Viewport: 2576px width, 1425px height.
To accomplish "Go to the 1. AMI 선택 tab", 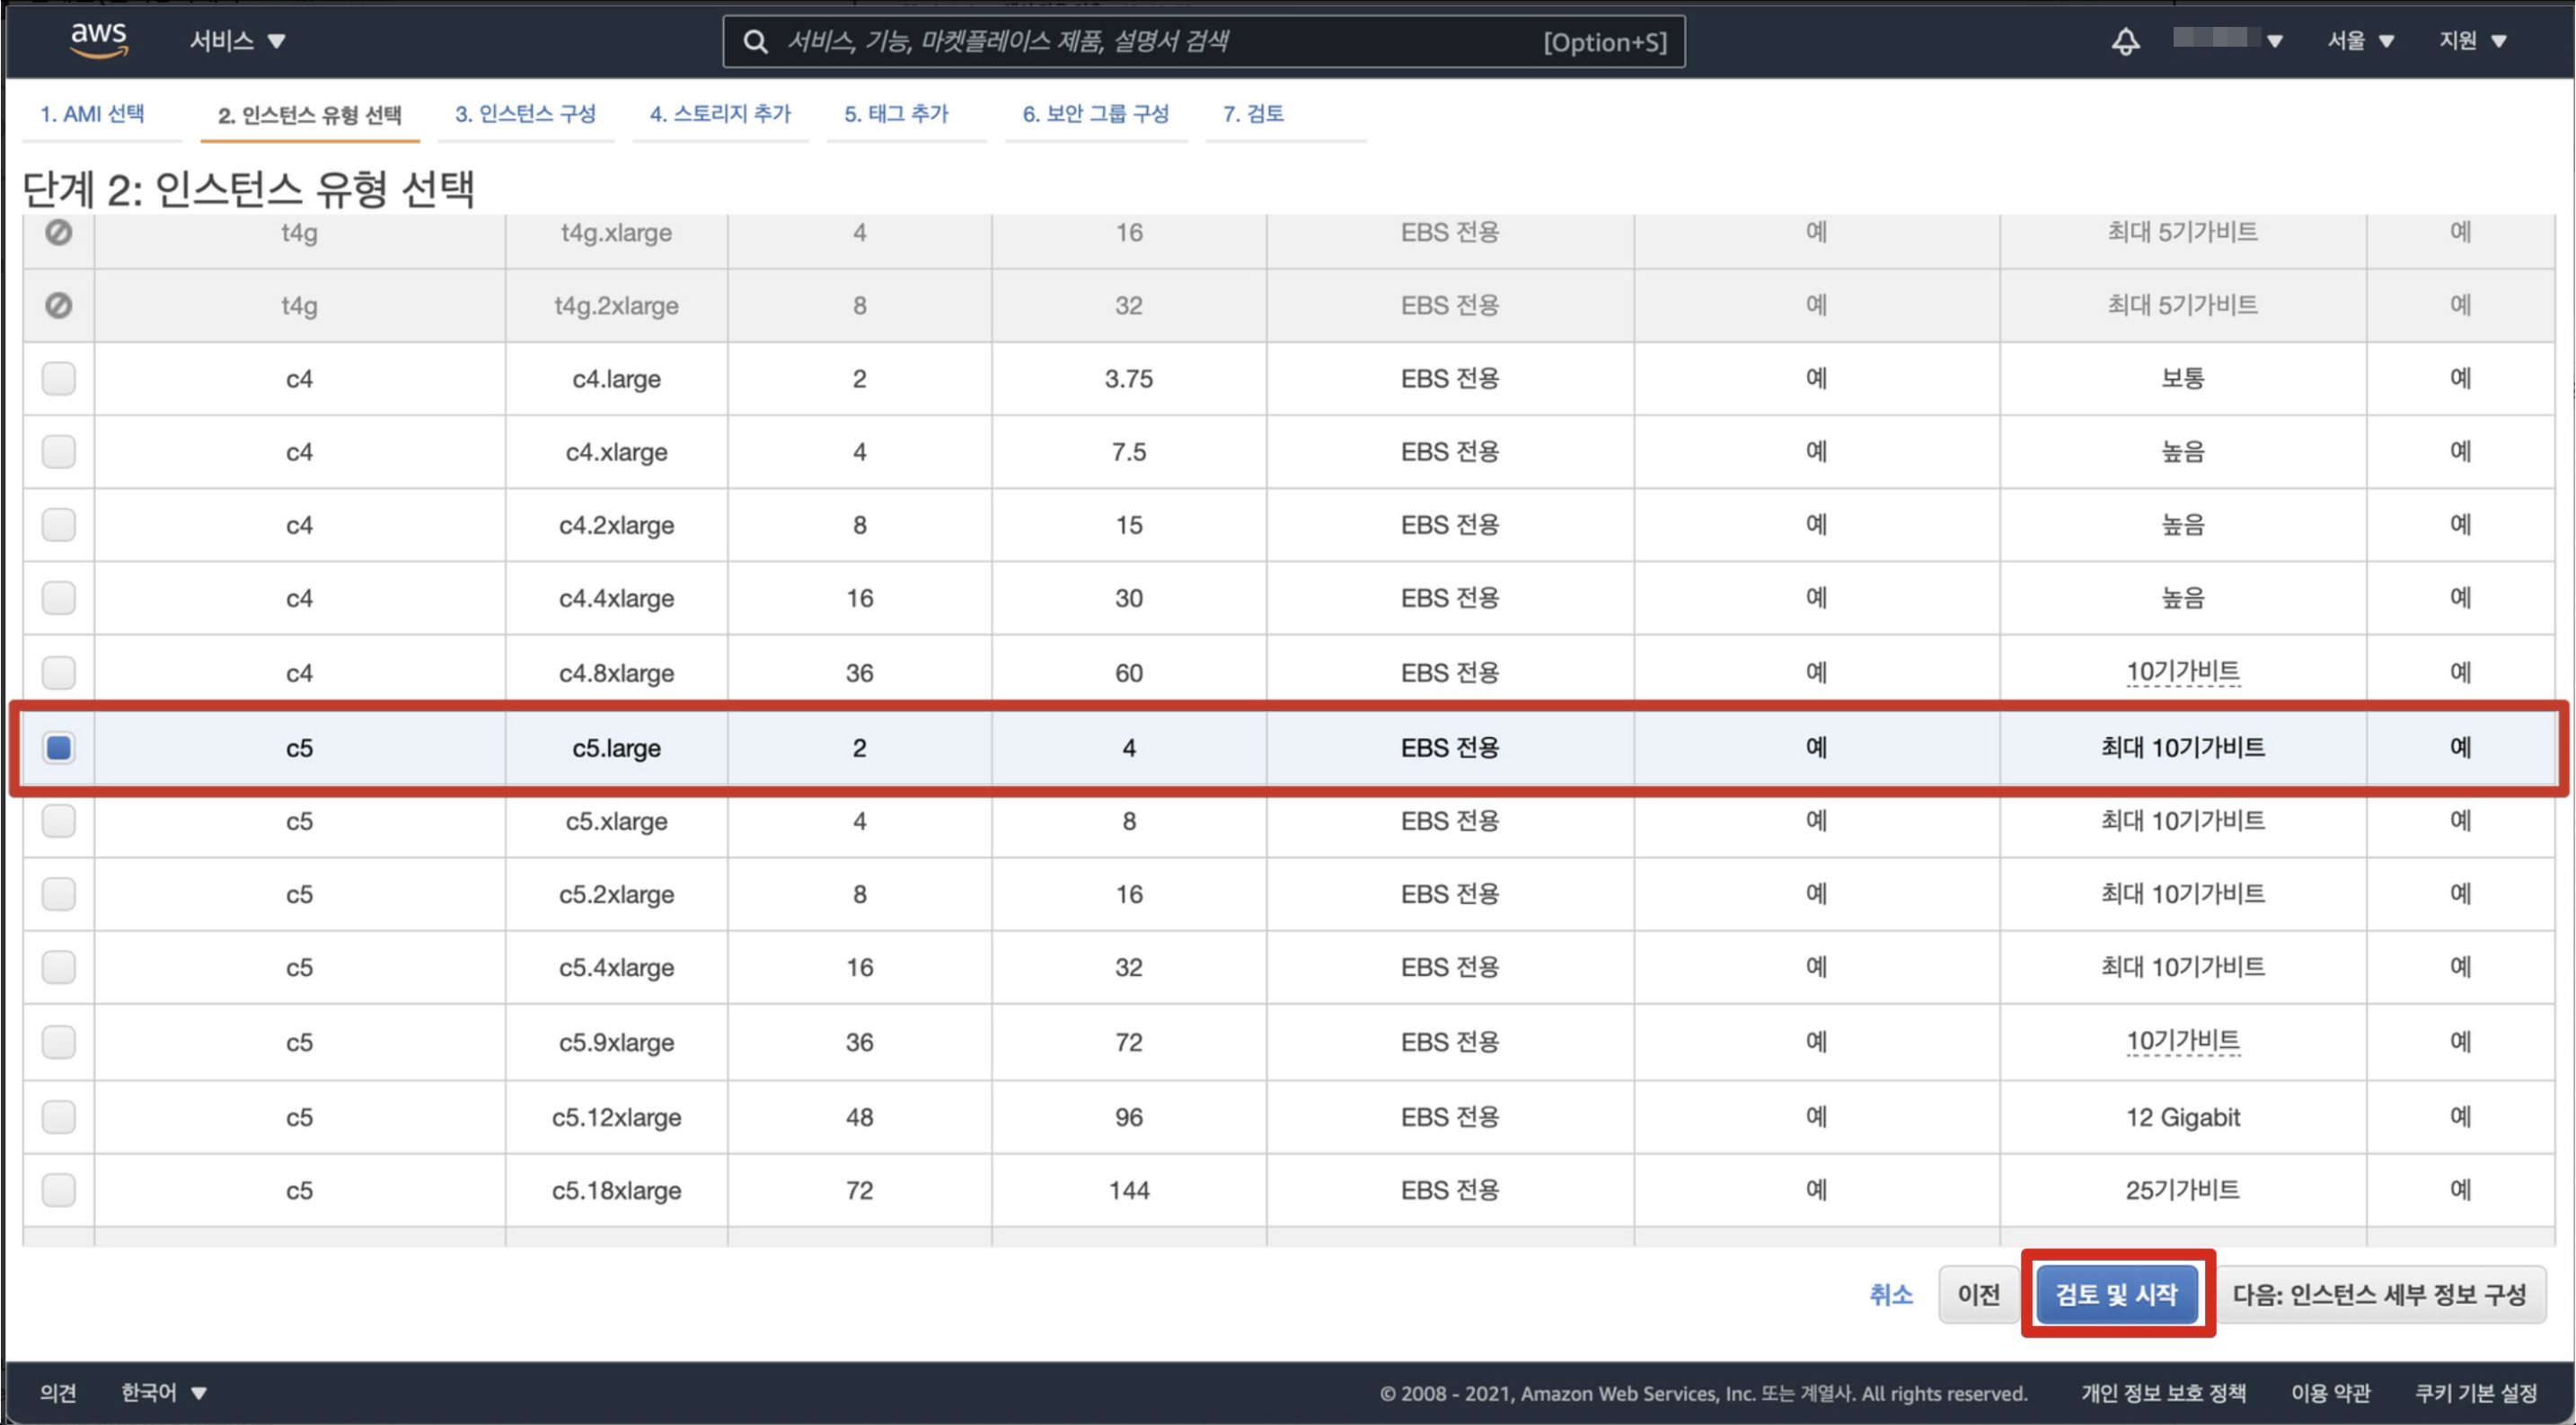I will [x=92, y=114].
